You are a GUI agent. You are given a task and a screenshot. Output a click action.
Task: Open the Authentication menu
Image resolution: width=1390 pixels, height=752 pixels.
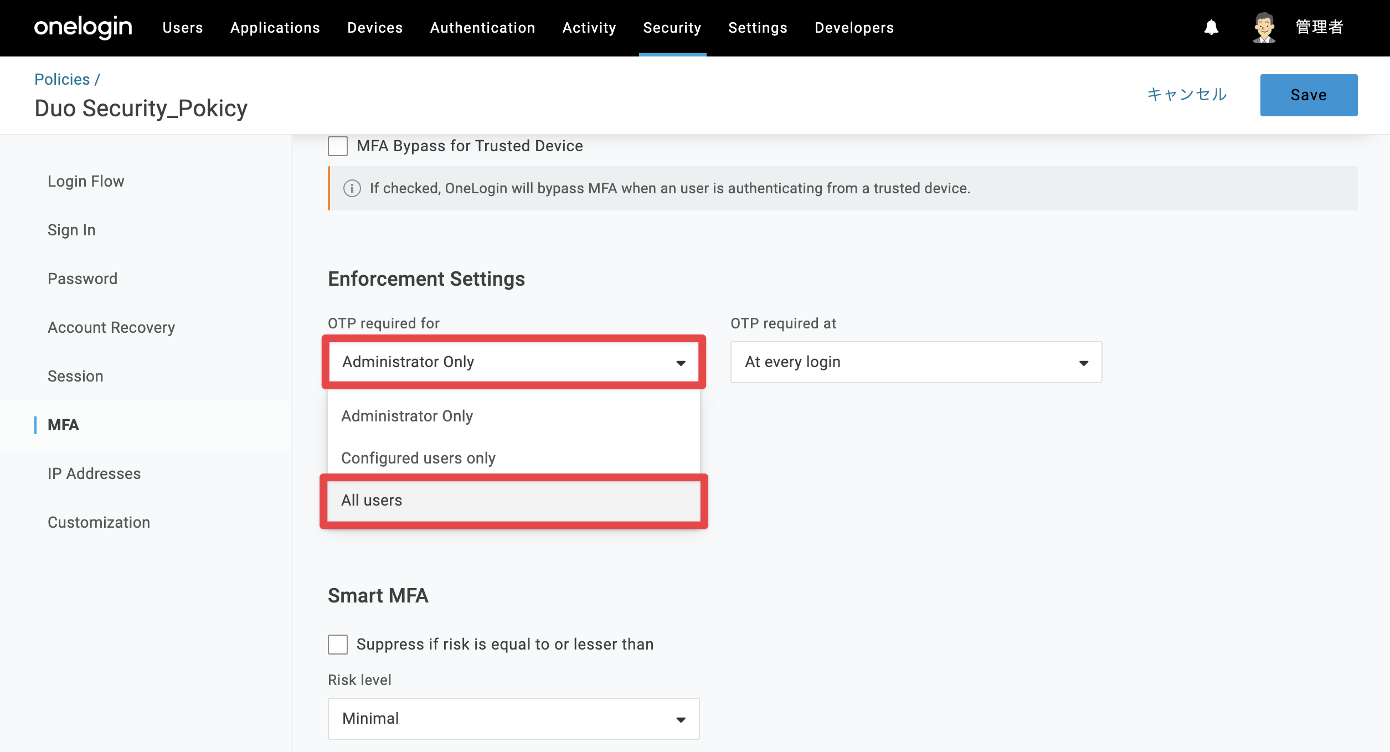click(x=483, y=28)
